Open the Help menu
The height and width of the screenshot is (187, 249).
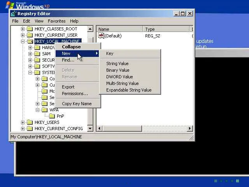coord(74,21)
